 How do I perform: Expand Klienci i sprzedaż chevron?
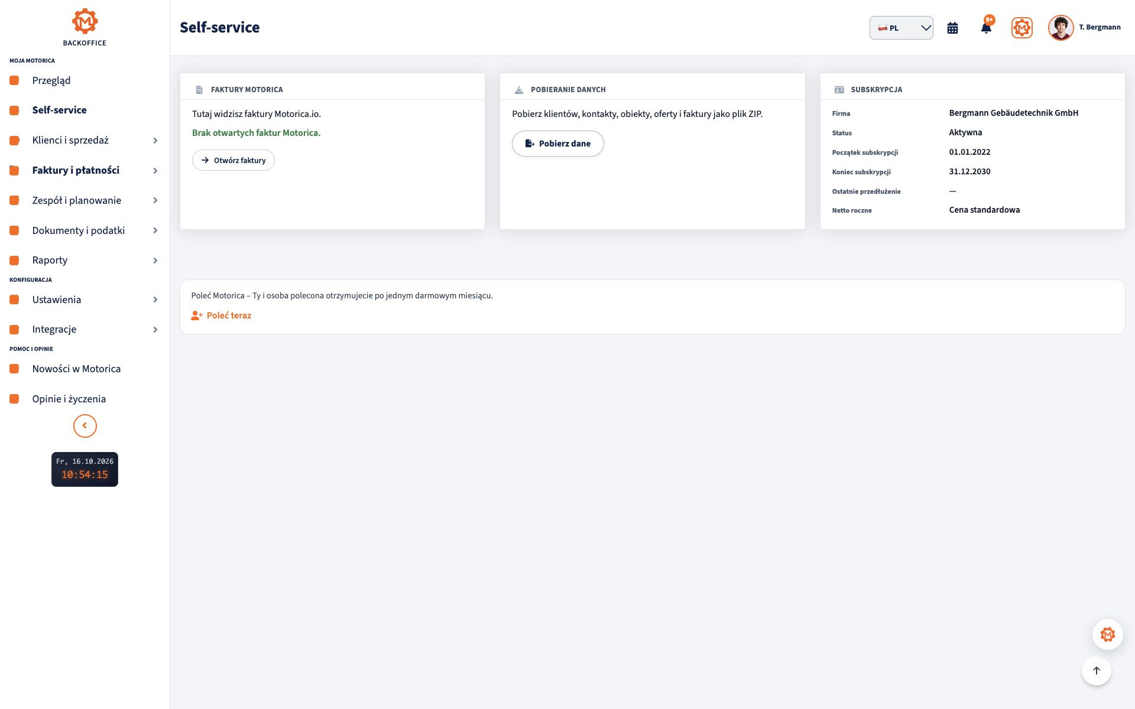(155, 141)
